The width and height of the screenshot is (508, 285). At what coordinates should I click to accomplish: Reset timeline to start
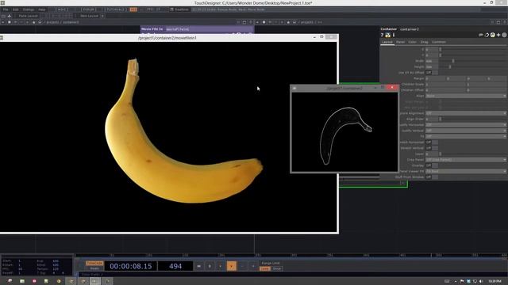pos(199,266)
